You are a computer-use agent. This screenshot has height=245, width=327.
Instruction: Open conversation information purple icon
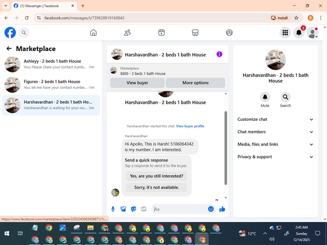(219, 54)
